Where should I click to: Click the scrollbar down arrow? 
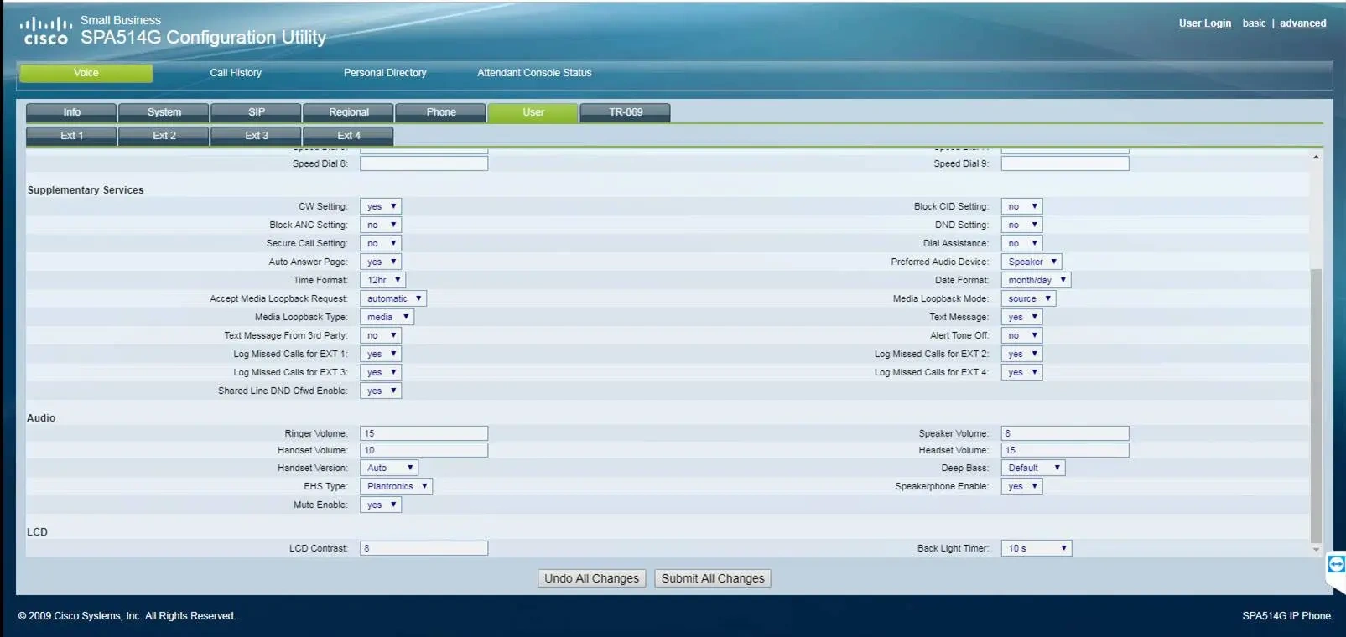tap(1316, 550)
